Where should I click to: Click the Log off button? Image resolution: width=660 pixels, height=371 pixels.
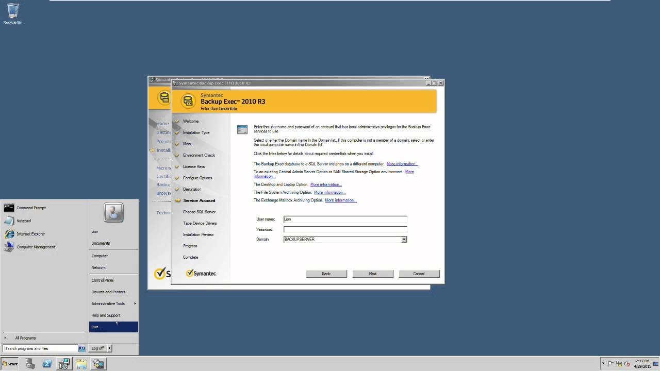coord(98,348)
